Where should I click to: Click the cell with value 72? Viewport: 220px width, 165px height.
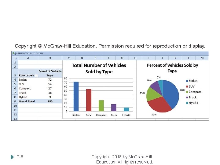click(50, 80)
